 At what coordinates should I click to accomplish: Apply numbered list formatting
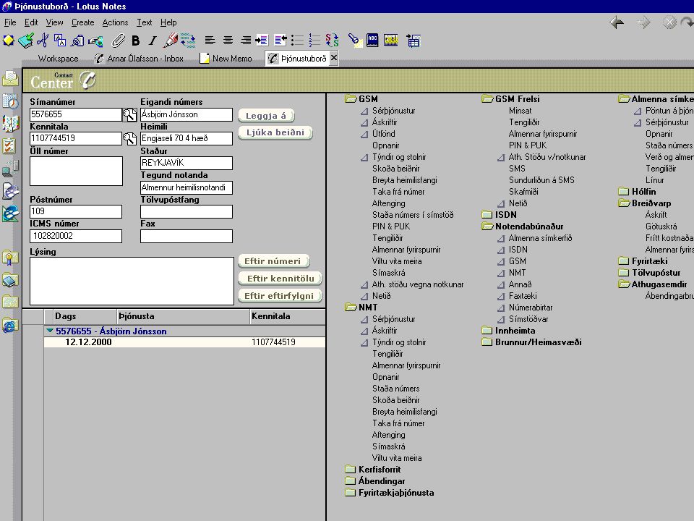coord(314,41)
